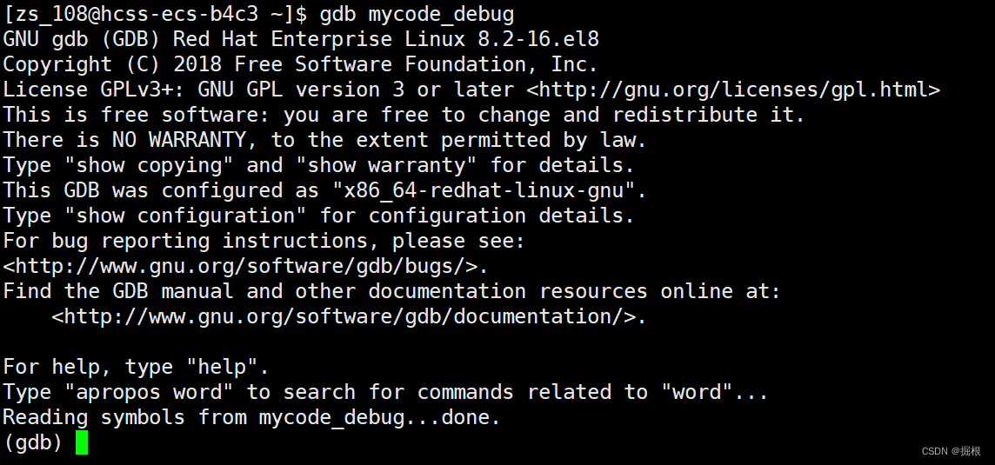This screenshot has height=465, width=995.
Task: Click the 'Copyright (C) 2018' line
Action: click(x=301, y=64)
